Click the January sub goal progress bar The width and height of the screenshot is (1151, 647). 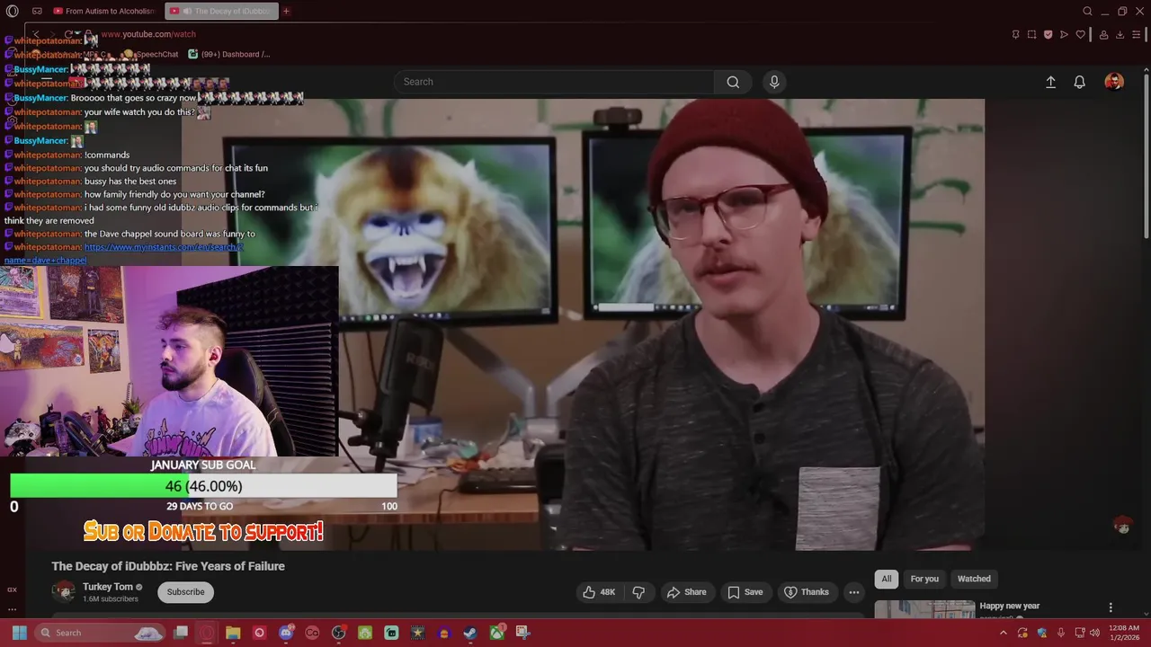click(x=203, y=486)
